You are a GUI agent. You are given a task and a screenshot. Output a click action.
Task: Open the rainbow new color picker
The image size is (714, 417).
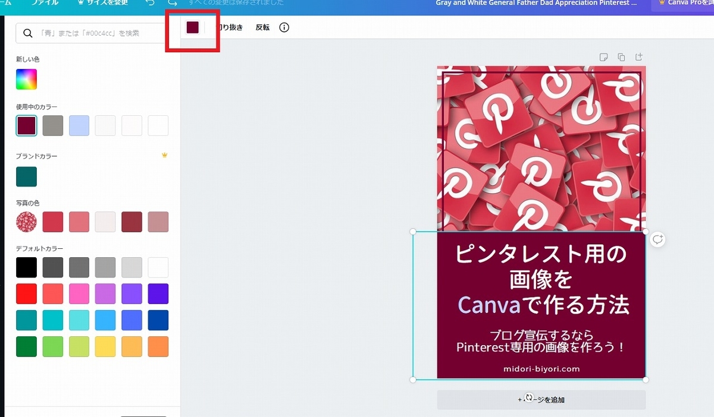[x=26, y=79]
